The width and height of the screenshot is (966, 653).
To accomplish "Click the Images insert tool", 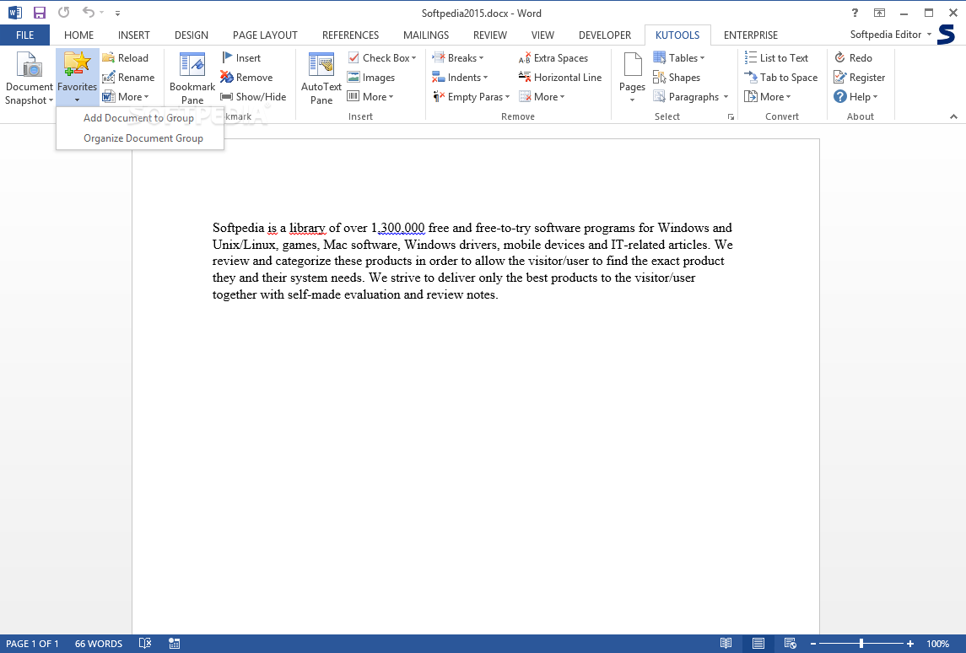I will pos(371,78).
